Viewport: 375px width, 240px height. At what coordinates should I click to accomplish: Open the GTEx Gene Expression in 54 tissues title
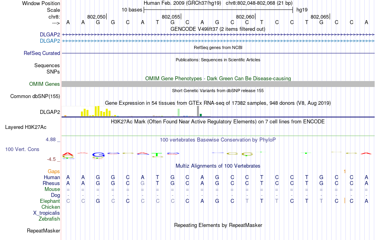(x=218, y=103)
